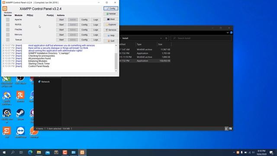
Task: Open the FileZilla Config menu
Action: pos(84,30)
